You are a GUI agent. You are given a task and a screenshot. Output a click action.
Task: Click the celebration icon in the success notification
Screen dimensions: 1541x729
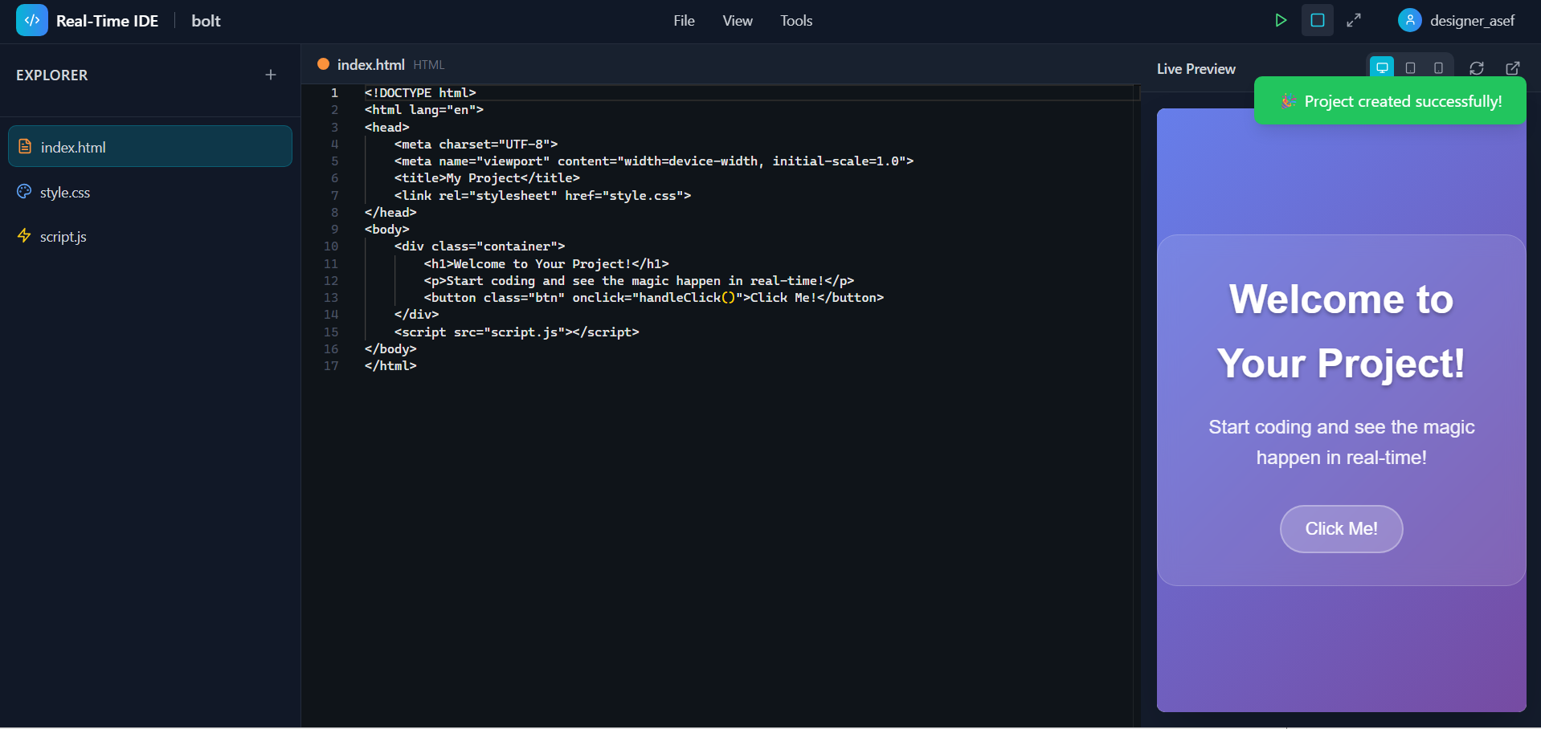pyautogui.click(x=1288, y=101)
